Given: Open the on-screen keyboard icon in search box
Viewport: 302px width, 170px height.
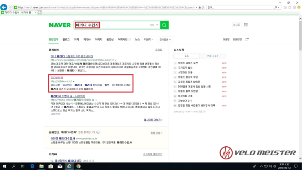Looking at the screenshot, I should tap(152, 25).
